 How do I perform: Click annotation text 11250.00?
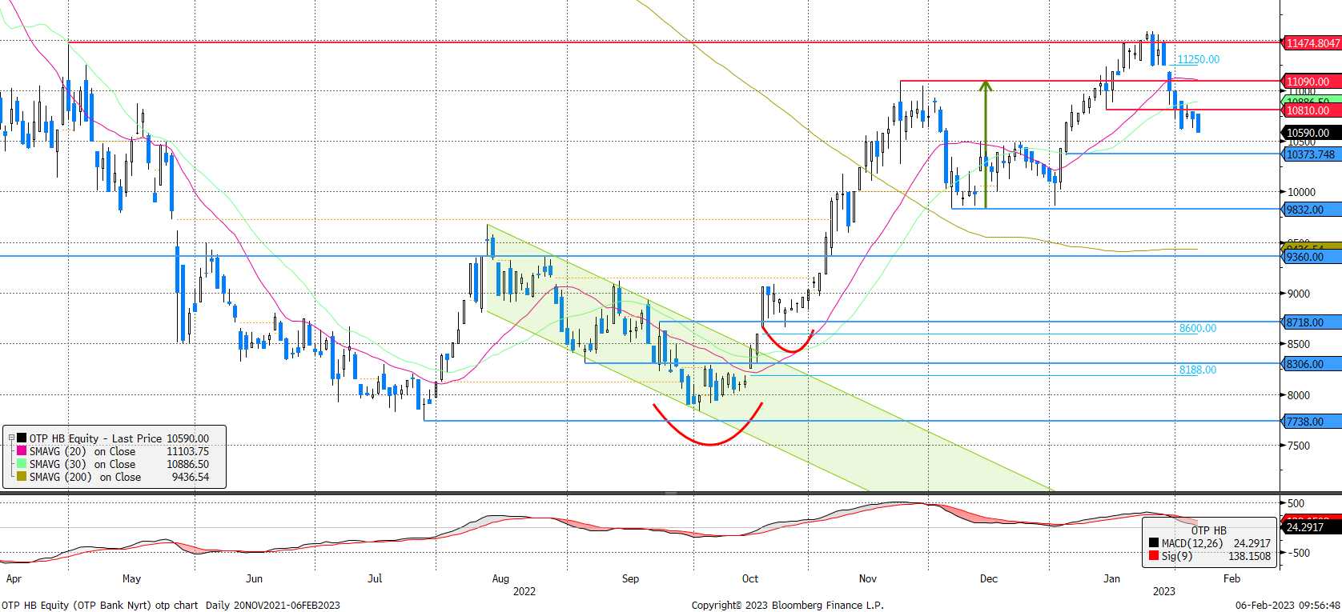tap(1198, 59)
